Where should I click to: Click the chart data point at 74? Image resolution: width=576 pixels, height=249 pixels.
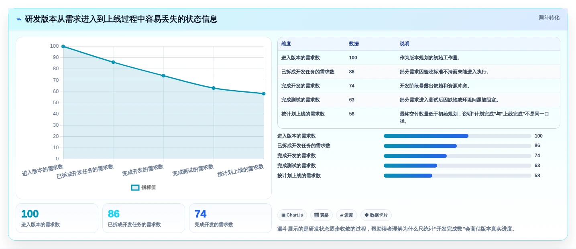click(x=163, y=76)
